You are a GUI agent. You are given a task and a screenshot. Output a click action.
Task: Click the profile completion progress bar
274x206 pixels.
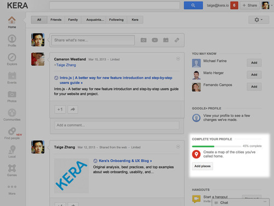[x=216, y=146]
